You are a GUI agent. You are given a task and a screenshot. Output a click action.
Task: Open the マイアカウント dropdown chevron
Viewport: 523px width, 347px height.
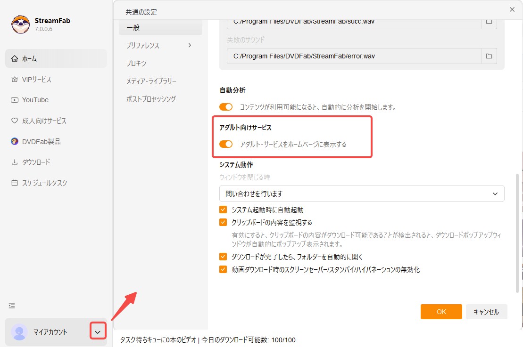(x=98, y=331)
